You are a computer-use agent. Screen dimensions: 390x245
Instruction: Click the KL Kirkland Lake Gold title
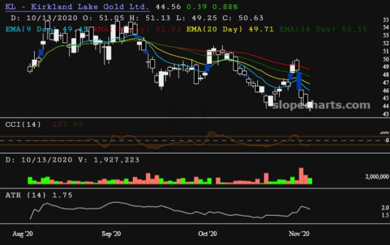coord(76,6)
